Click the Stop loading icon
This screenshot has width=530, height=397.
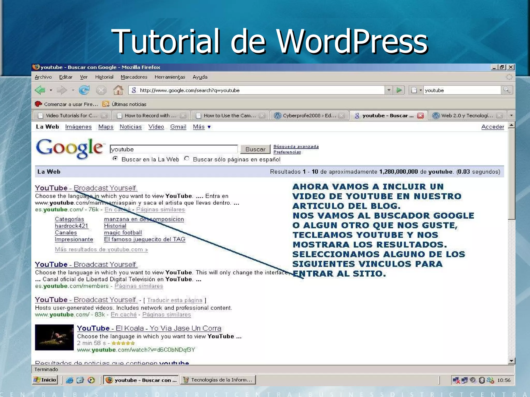101,90
